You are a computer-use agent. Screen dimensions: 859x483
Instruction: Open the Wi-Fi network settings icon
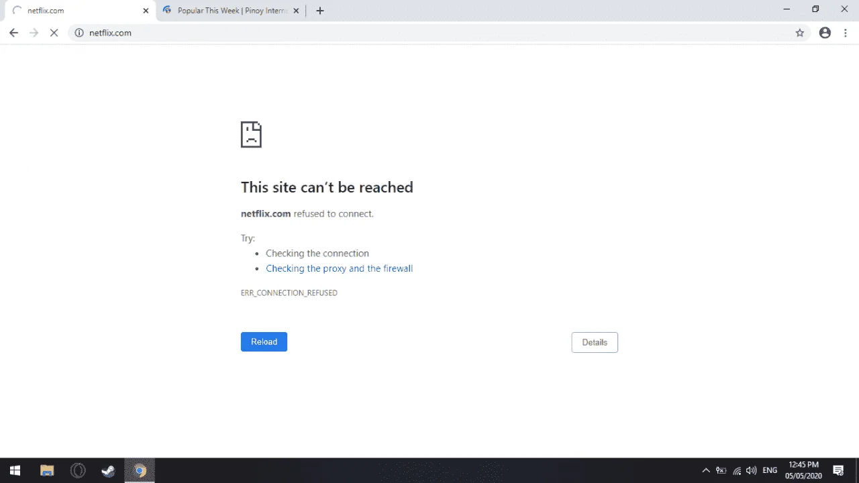click(737, 471)
